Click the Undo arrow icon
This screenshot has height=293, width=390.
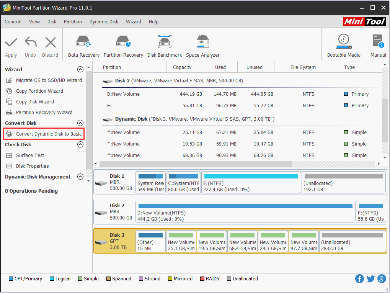(31, 42)
